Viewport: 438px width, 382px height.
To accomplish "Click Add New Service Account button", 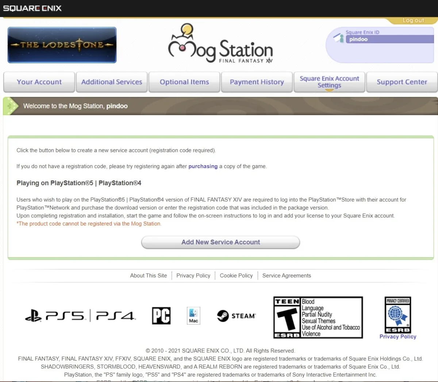I will pyautogui.click(x=220, y=242).
